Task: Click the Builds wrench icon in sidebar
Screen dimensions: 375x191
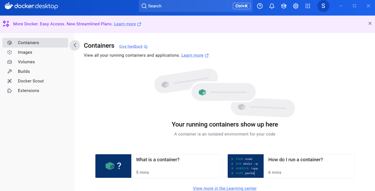Action: (x=10, y=71)
